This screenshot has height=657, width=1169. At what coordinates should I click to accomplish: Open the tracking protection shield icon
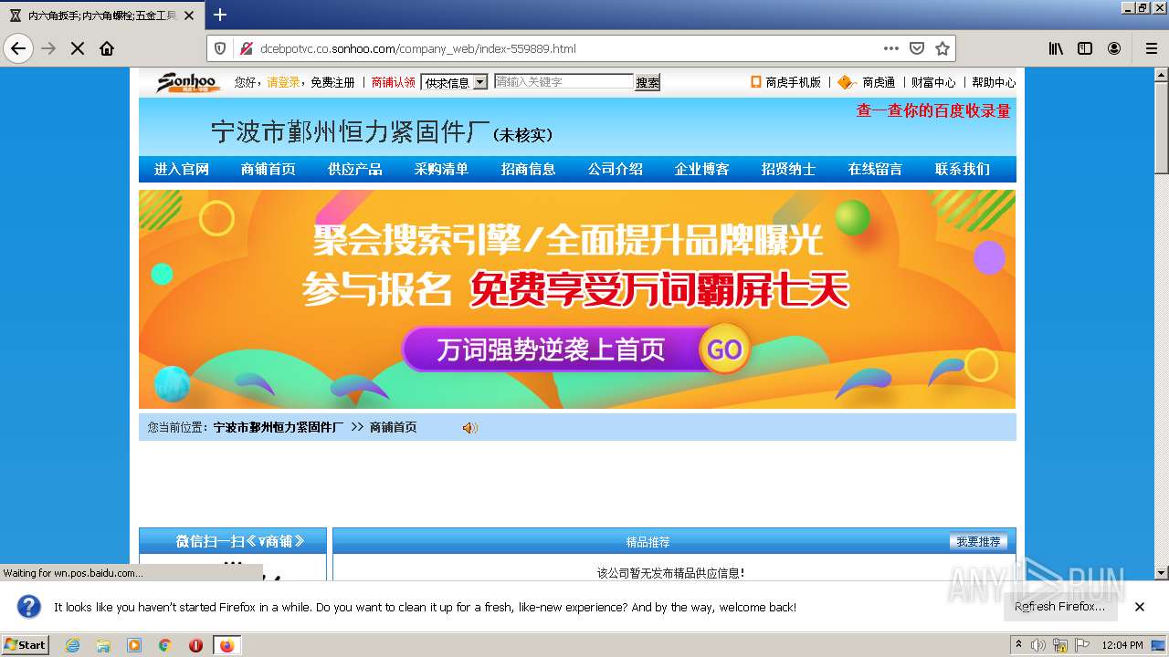pyautogui.click(x=219, y=48)
